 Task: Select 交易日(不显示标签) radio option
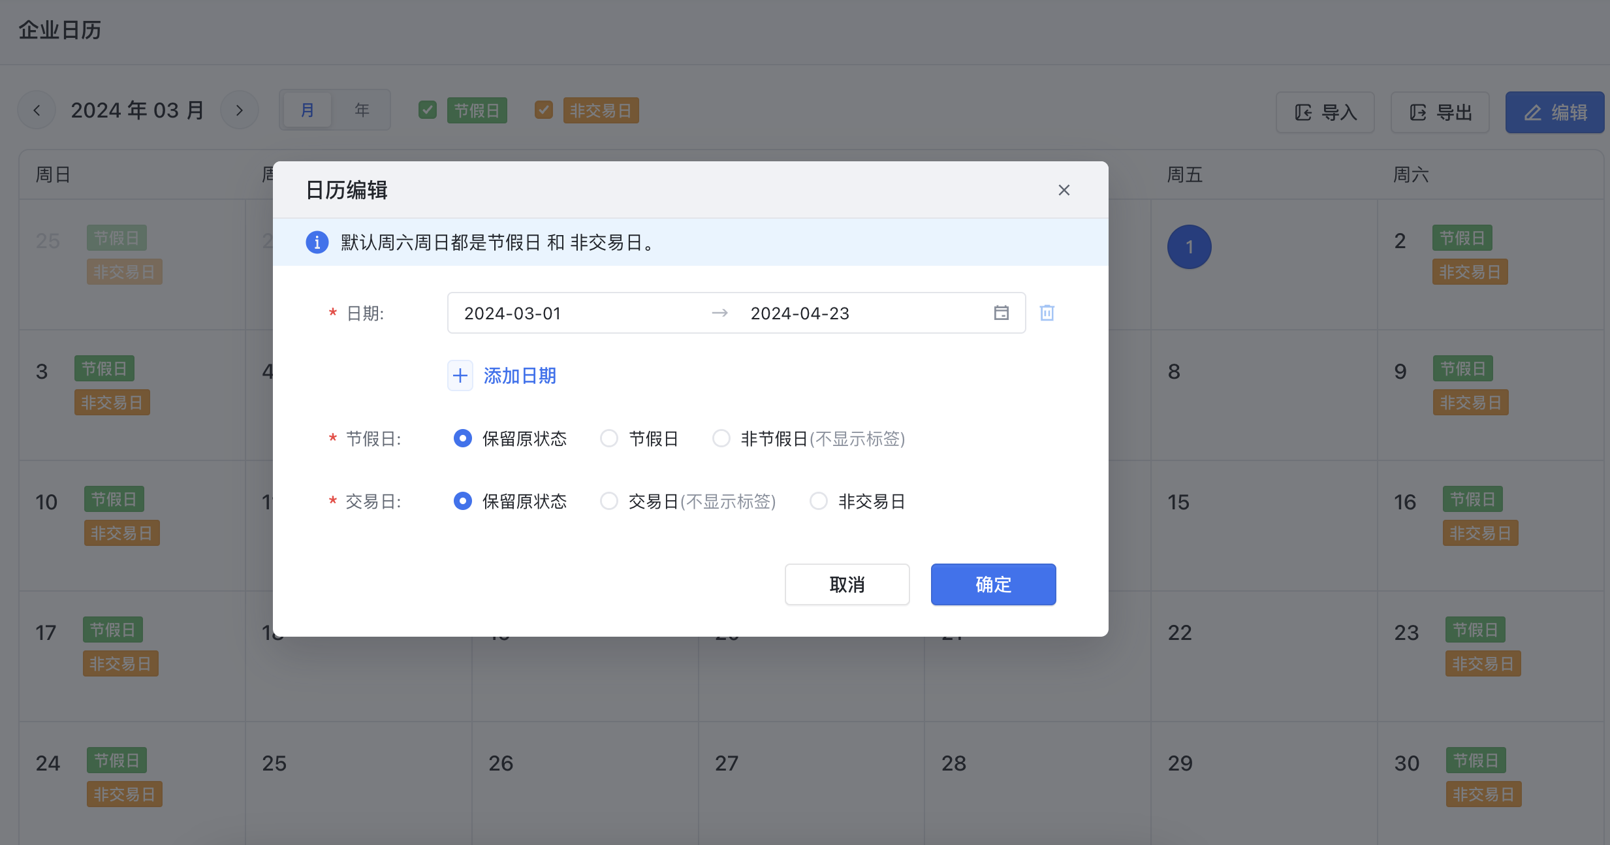[x=609, y=501]
